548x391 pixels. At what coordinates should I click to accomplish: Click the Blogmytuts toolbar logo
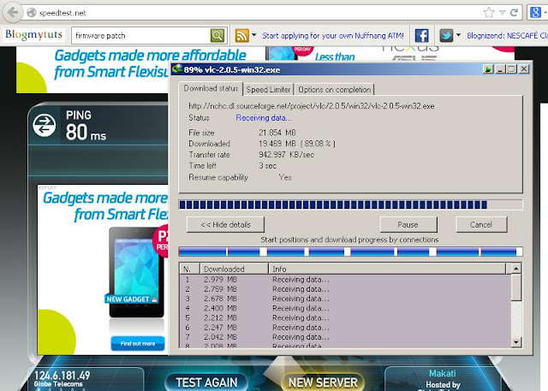pyautogui.click(x=34, y=34)
